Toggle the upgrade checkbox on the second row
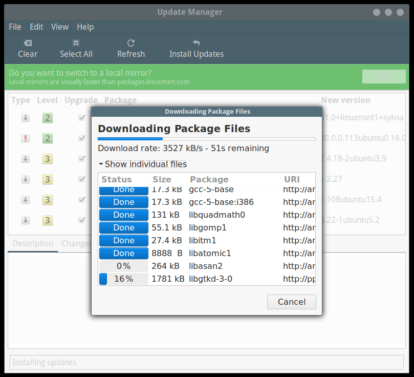The height and width of the screenshot is (377, 414). tap(82, 138)
